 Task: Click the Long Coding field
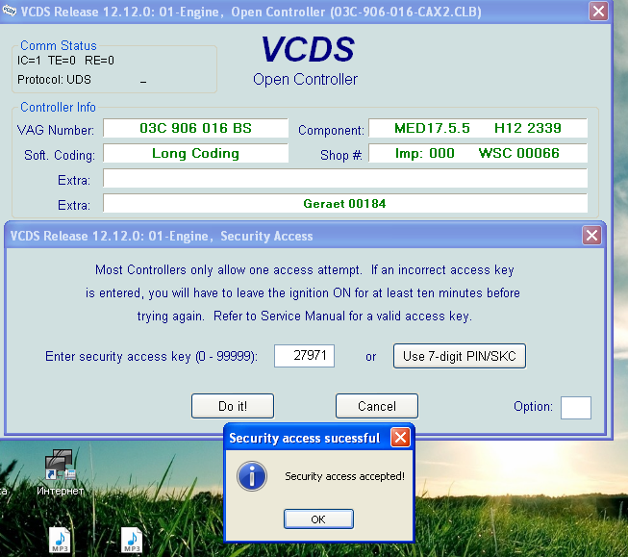click(x=195, y=153)
